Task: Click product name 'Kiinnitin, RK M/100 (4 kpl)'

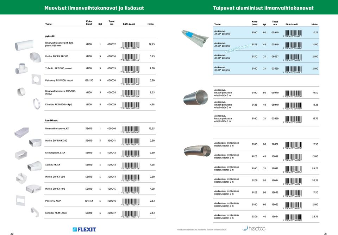Action: (59, 104)
